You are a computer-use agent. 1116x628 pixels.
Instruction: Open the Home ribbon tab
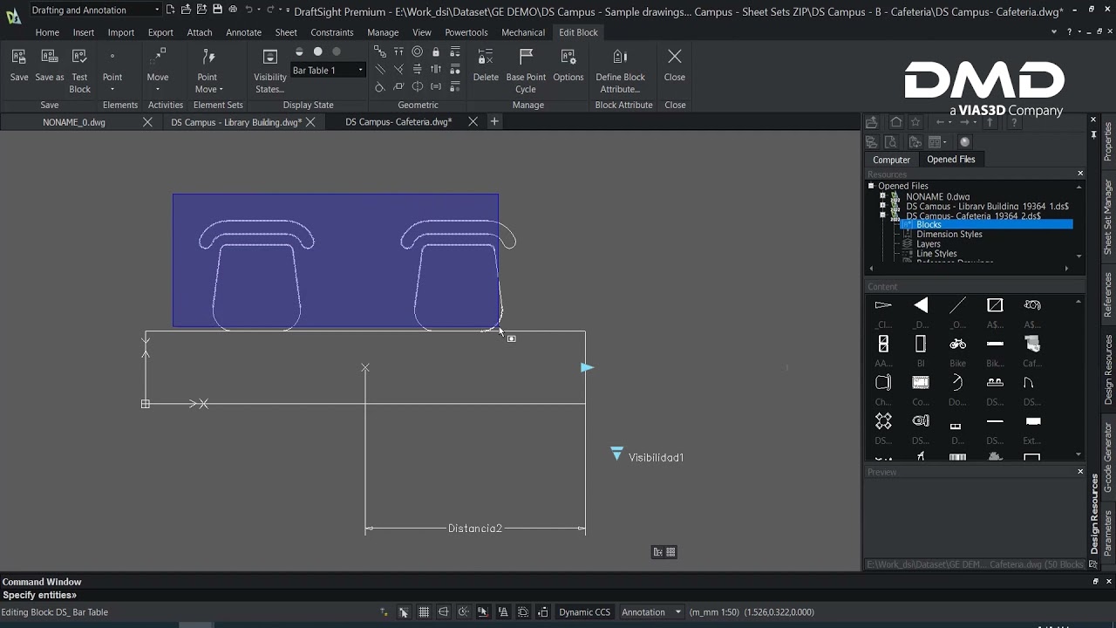pyautogui.click(x=47, y=32)
